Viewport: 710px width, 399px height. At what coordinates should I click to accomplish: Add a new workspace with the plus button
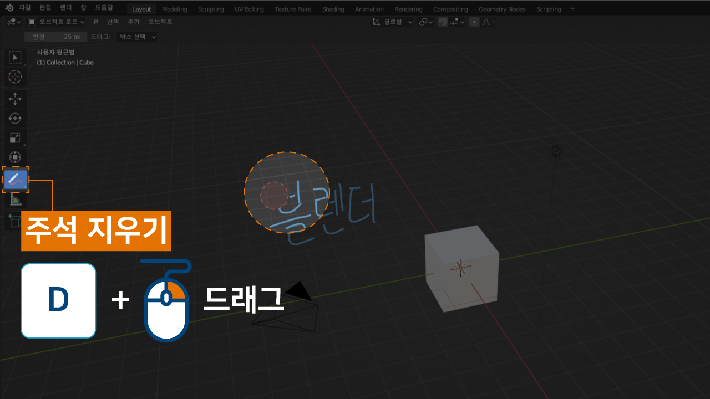coord(572,9)
